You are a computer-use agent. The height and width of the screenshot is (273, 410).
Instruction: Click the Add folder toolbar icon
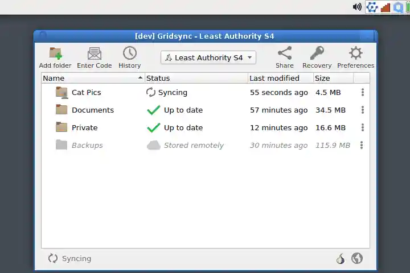[x=55, y=54]
